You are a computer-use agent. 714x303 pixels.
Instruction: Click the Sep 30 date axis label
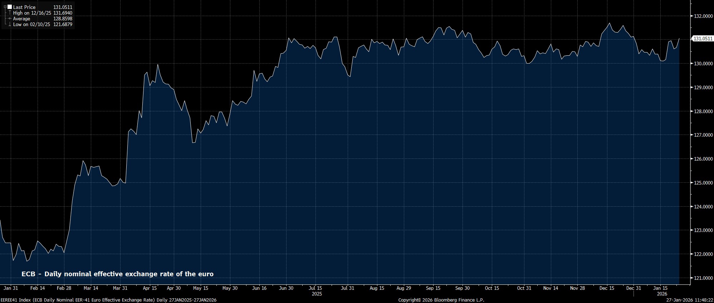tap(462, 288)
